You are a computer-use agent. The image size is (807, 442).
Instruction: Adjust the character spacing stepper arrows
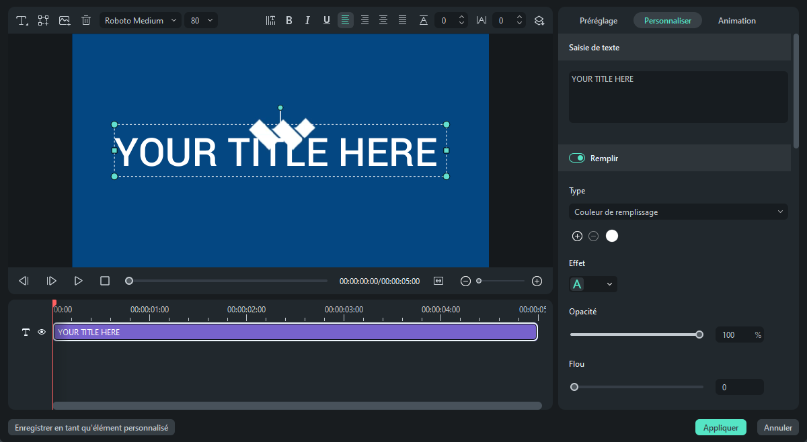click(519, 20)
